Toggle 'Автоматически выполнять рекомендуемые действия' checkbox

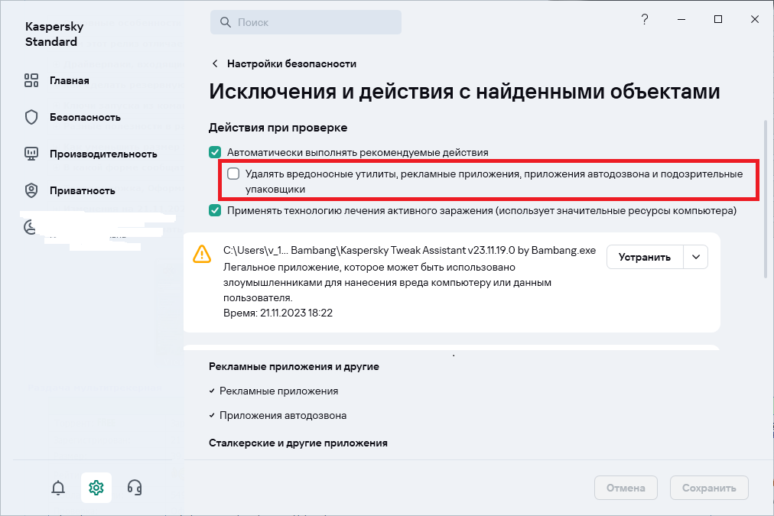coord(215,152)
